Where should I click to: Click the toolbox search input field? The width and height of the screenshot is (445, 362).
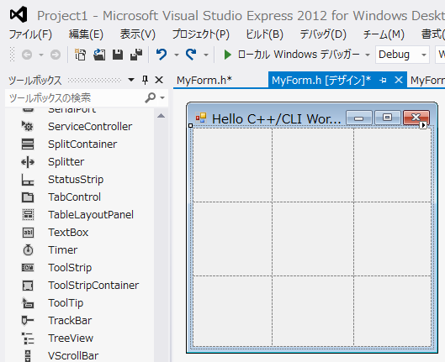click(75, 97)
